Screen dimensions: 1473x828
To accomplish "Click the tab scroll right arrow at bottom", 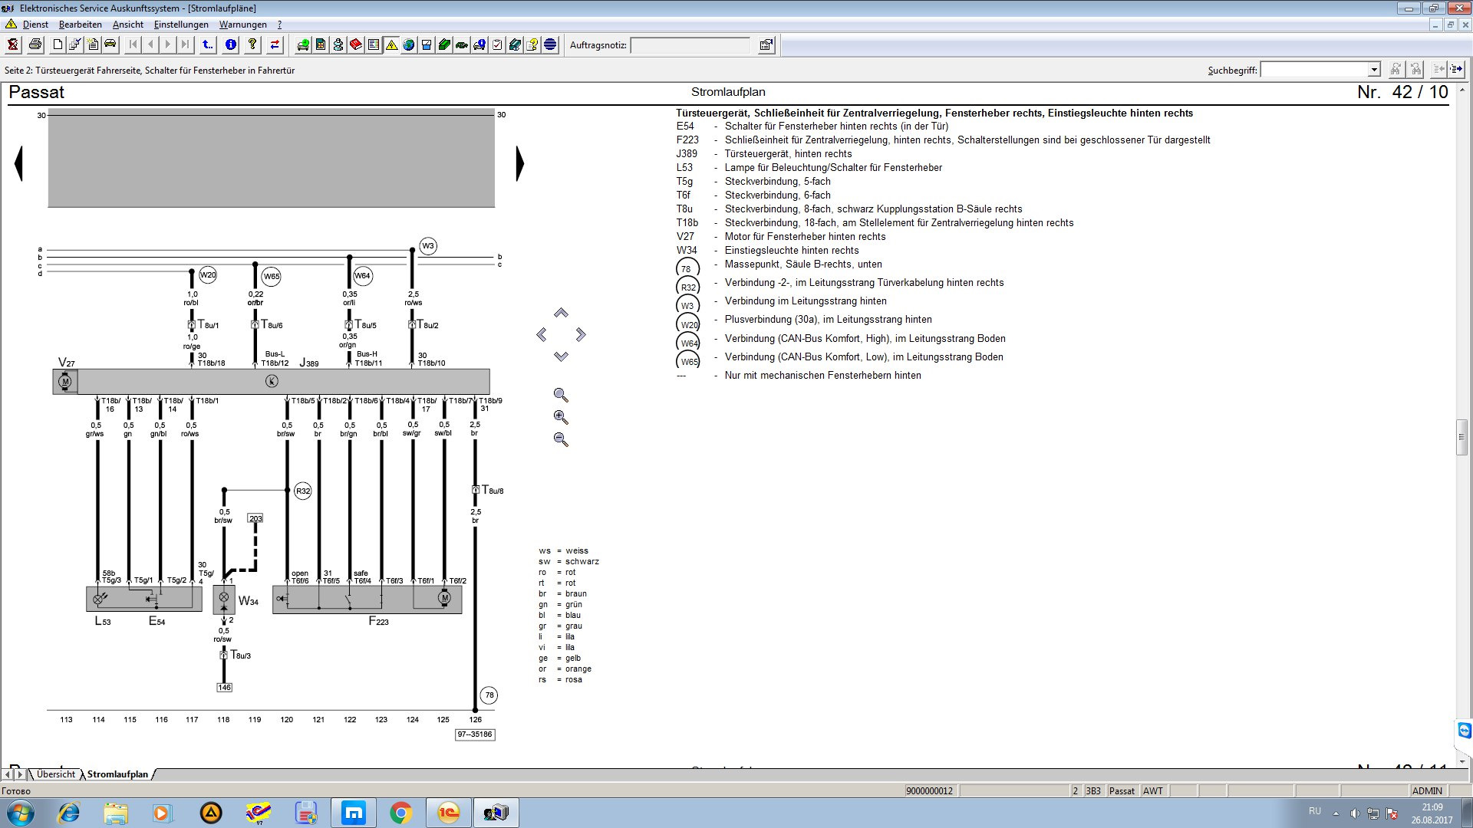I will pos(20,774).
